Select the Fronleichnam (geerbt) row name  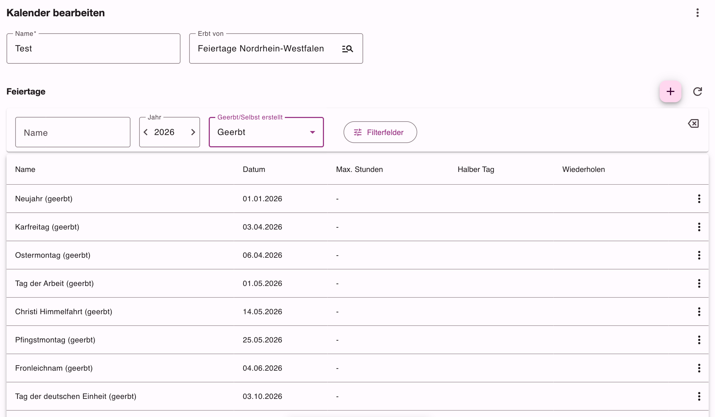point(54,368)
